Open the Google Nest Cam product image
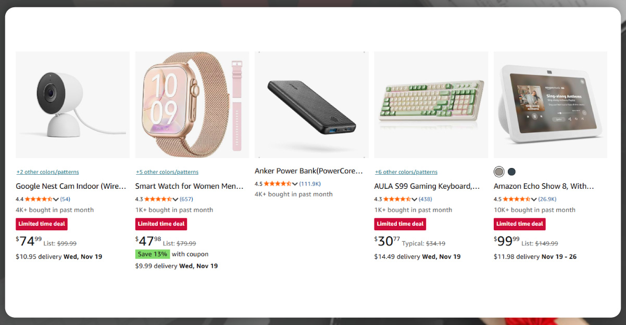Screen dimensions: 626x325 tap(72, 105)
